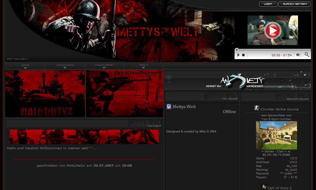
Task: Expand the dropdown arrow under HOME
Action: point(25,68)
